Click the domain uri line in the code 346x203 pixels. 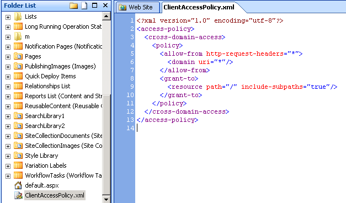point(200,62)
